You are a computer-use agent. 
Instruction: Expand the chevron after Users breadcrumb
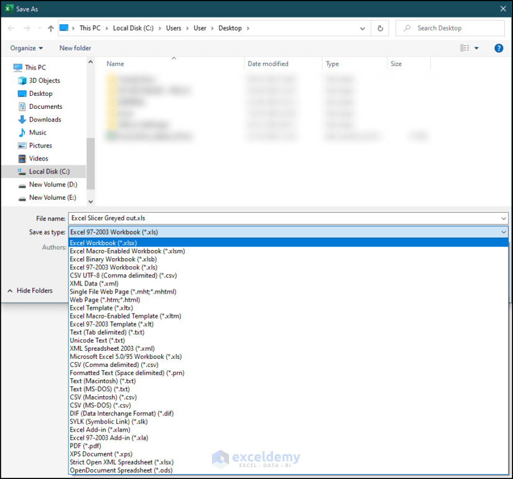pos(187,29)
